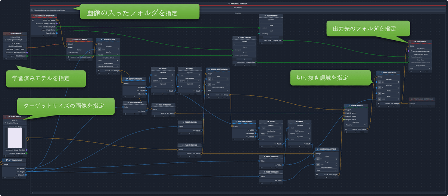
Task: Click Stack Images node title text
Action: click(x=357, y=105)
